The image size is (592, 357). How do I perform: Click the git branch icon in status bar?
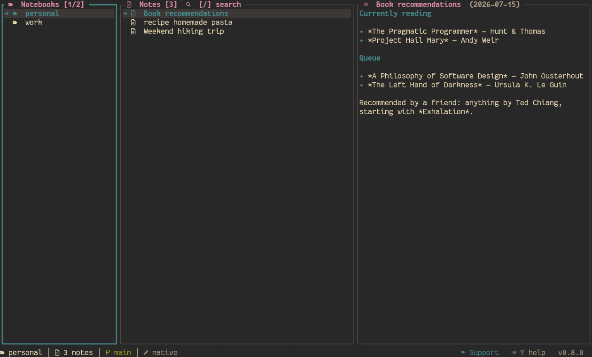click(x=108, y=352)
